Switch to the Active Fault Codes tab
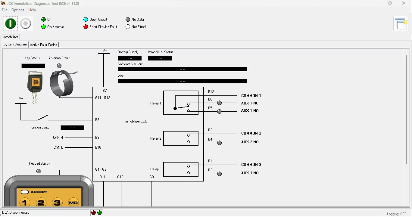 tap(44, 45)
